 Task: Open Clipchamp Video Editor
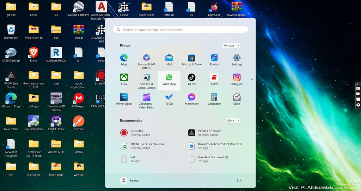coord(146,101)
